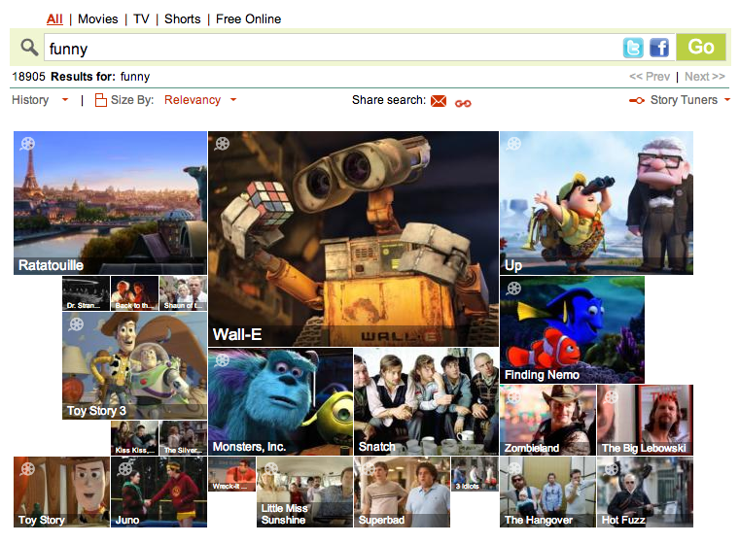Click film reel icon on Toy Story

(x=27, y=469)
